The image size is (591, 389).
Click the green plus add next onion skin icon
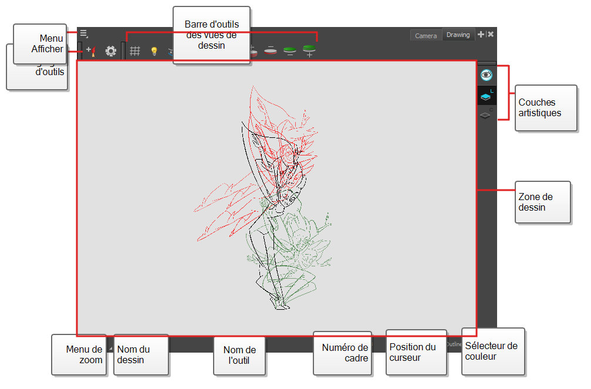[x=309, y=51]
